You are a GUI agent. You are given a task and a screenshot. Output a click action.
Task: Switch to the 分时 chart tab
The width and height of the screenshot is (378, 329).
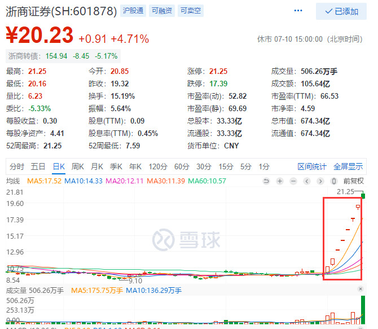17,166
